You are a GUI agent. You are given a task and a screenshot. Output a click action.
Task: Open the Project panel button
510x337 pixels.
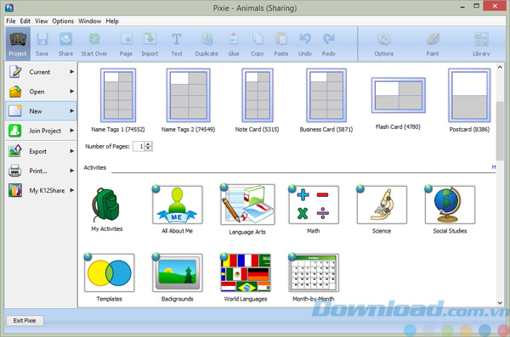coord(18,44)
